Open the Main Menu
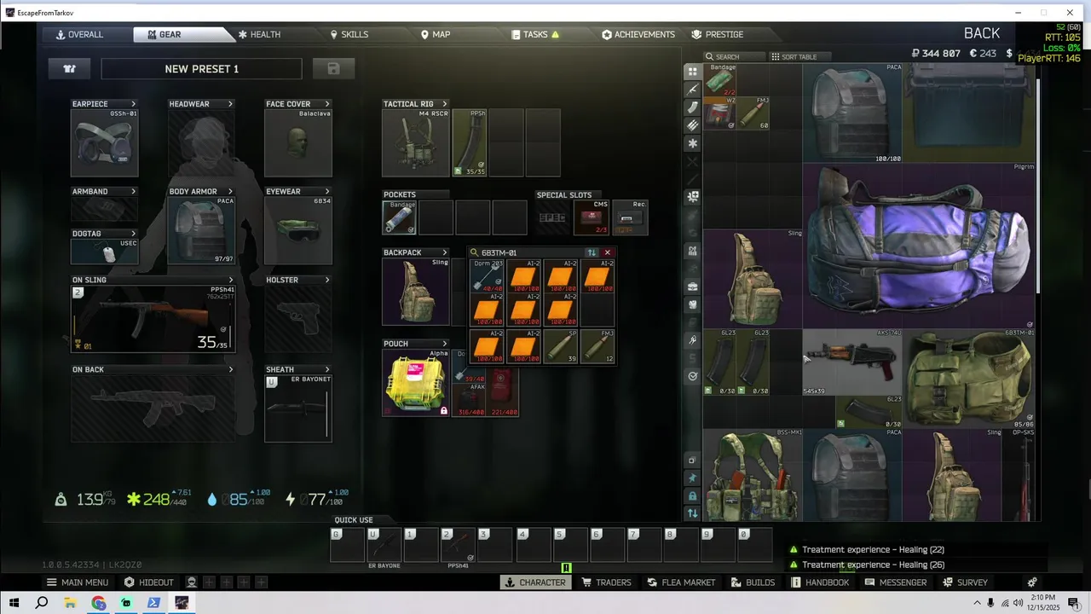Screen dimensions: 1091x614 [x=78, y=582]
